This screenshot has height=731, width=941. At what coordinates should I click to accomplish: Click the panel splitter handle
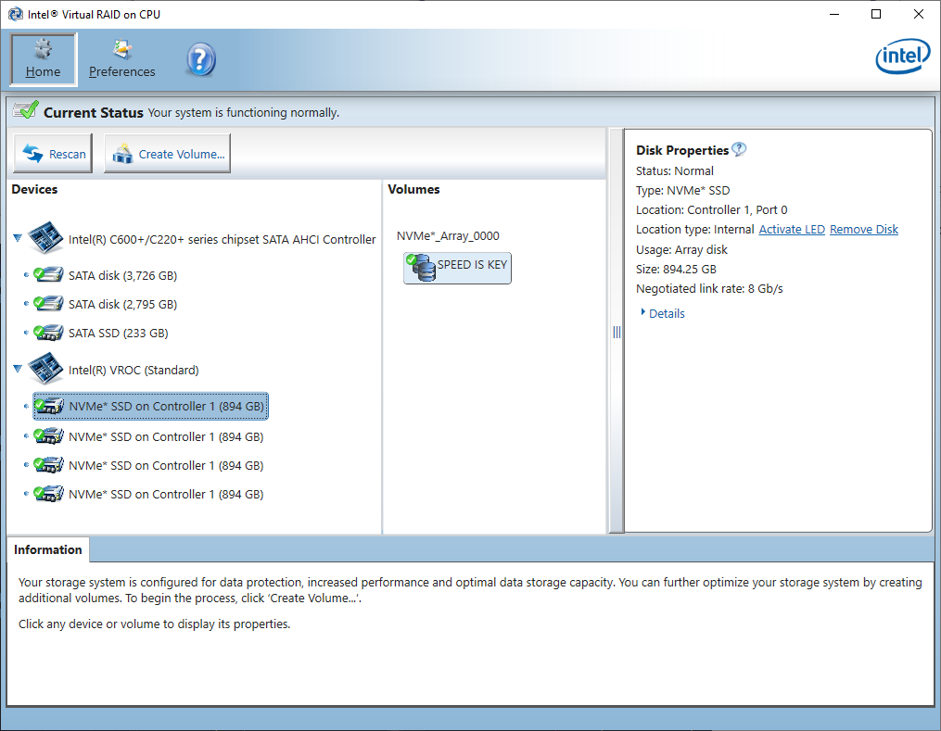(x=617, y=332)
